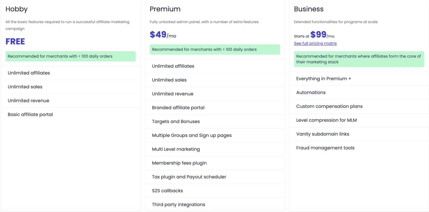Select the Hobby plan heading
429x212 pixels.
(x=16, y=9)
